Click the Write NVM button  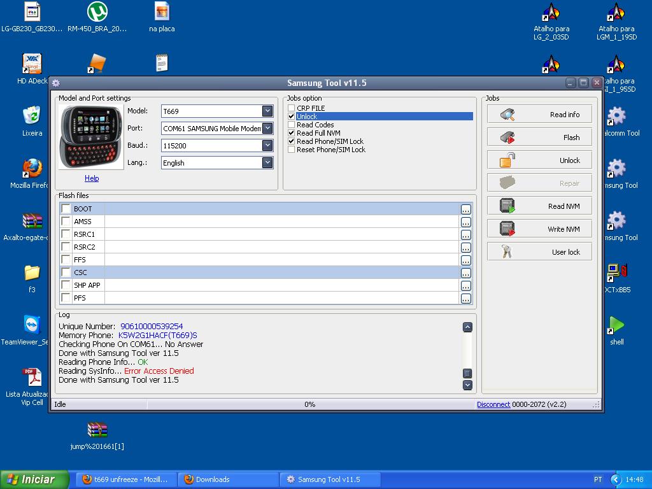(x=539, y=229)
